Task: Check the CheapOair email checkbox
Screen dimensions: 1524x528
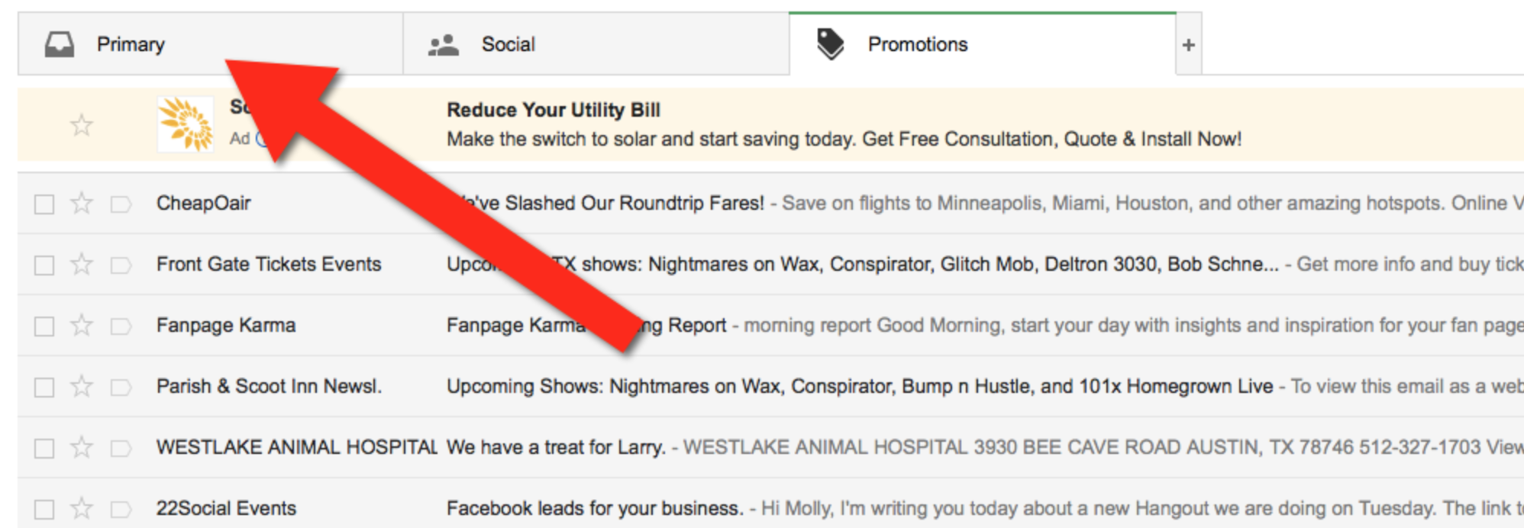Action: pyautogui.click(x=43, y=203)
